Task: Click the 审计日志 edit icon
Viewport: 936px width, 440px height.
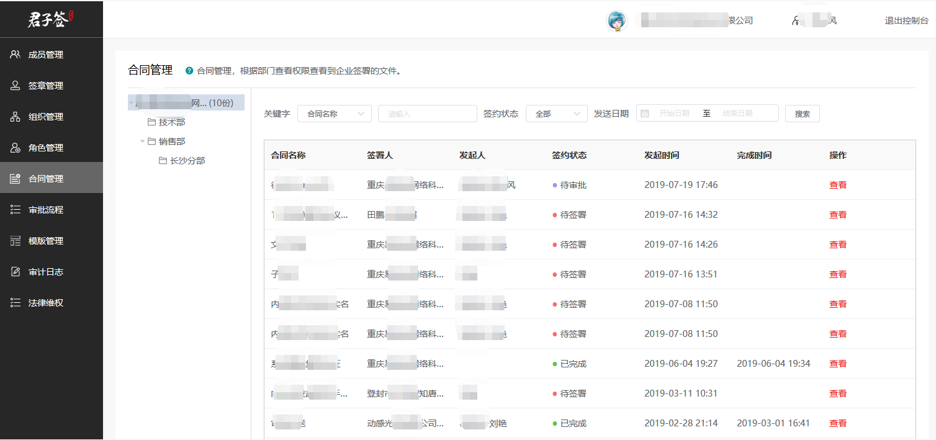Action: 16,272
